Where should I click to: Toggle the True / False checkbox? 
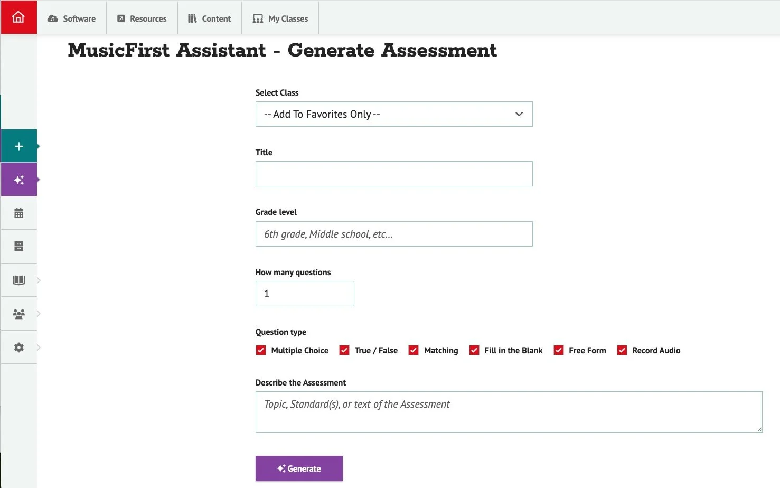(x=344, y=350)
